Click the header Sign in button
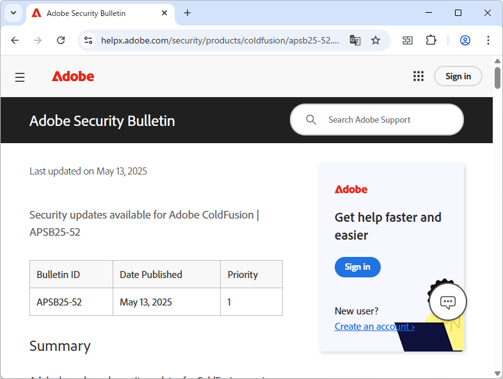 coord(458,76)
